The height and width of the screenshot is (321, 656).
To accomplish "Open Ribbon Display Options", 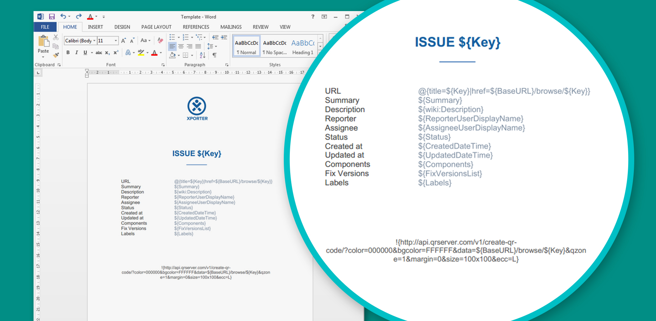I will [x=324, y=16].
